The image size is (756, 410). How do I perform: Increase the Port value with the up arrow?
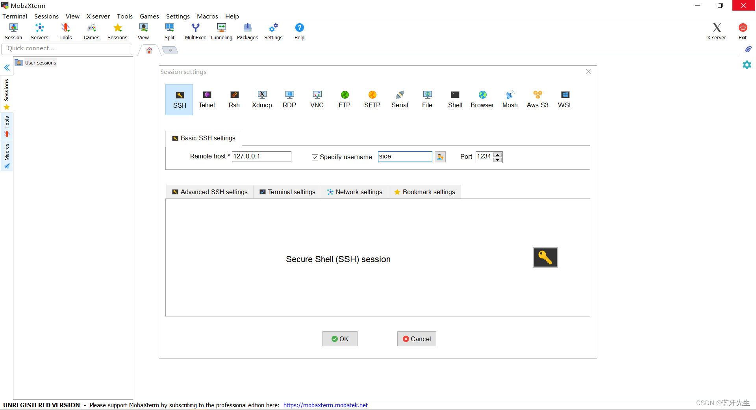coord(498,154)
